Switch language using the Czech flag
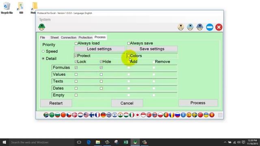Screen dimensions: 260x146 point(69,115)
